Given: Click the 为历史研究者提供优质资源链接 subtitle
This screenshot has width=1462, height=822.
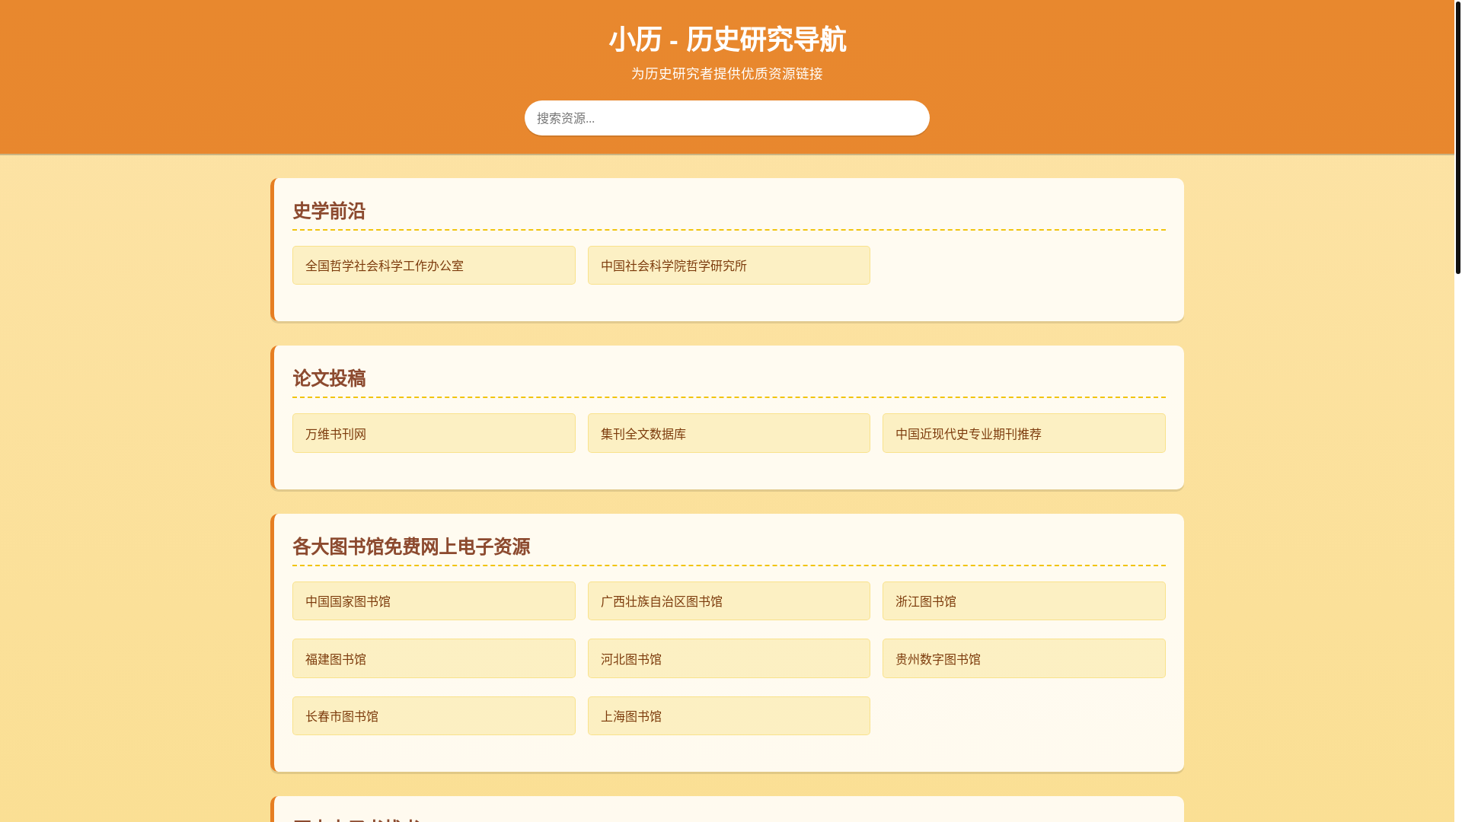Looking at the screenshot, I should pyautogui.click(x=727, y=74).
